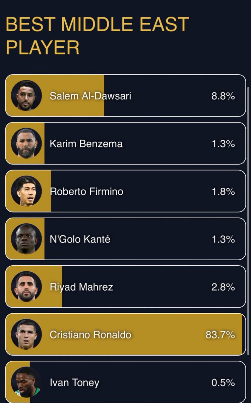Click the 1.8% result for Firmino
251x403 pixels.
(x=223, y=191)
